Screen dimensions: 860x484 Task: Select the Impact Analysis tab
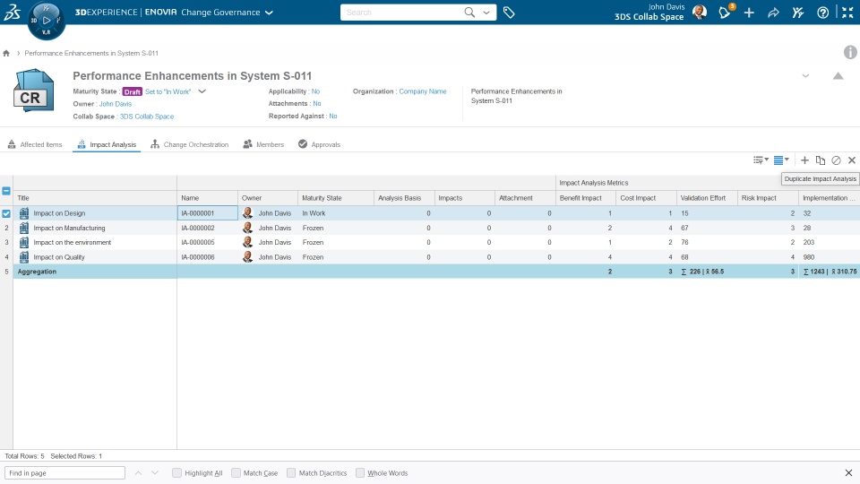pyautogui.click(x=107, y=144)
